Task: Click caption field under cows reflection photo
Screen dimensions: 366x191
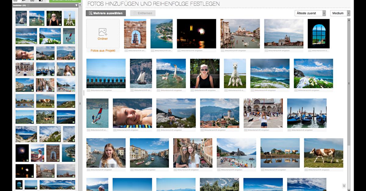Action: point(282,170)
